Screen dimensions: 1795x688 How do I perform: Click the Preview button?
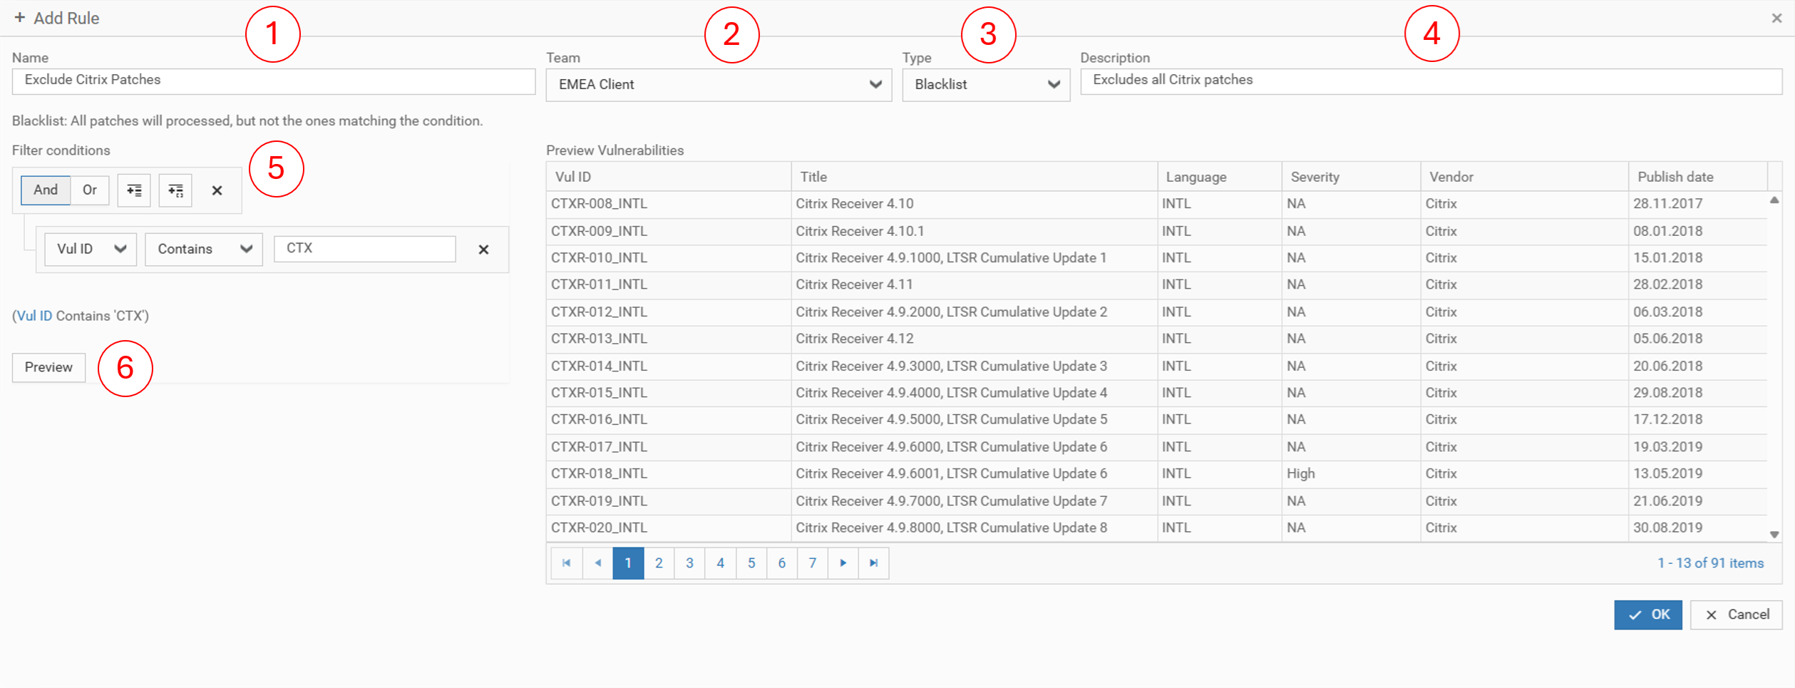48,368
